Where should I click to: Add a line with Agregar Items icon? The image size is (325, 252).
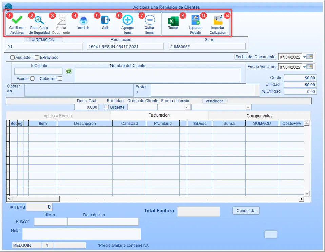[128, 20]
